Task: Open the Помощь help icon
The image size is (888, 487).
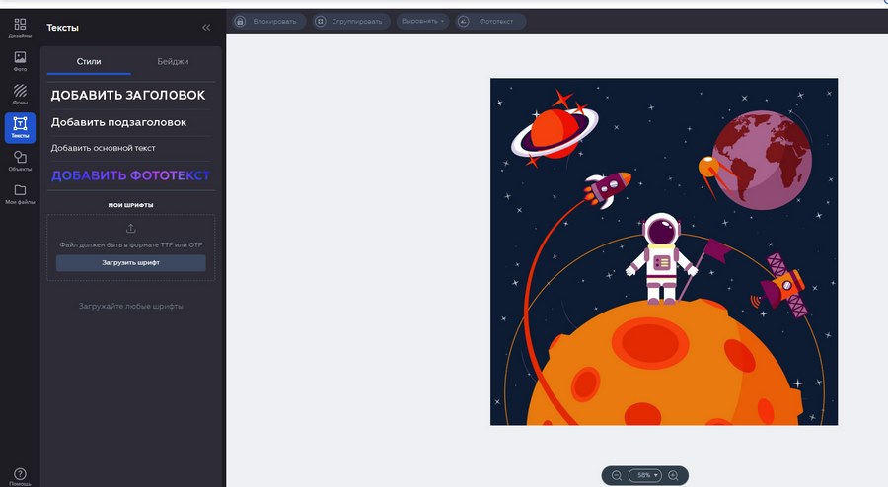Action: (20, 476)
